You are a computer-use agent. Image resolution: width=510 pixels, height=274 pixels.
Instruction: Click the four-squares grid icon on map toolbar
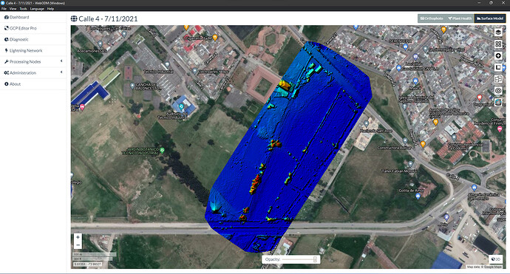click(x=498, y=44)
